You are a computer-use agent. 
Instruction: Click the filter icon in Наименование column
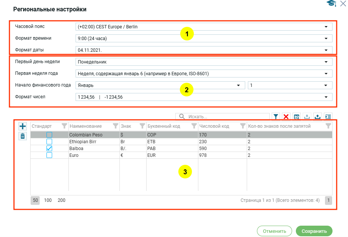pyautogui.click(x=116, y=126)
